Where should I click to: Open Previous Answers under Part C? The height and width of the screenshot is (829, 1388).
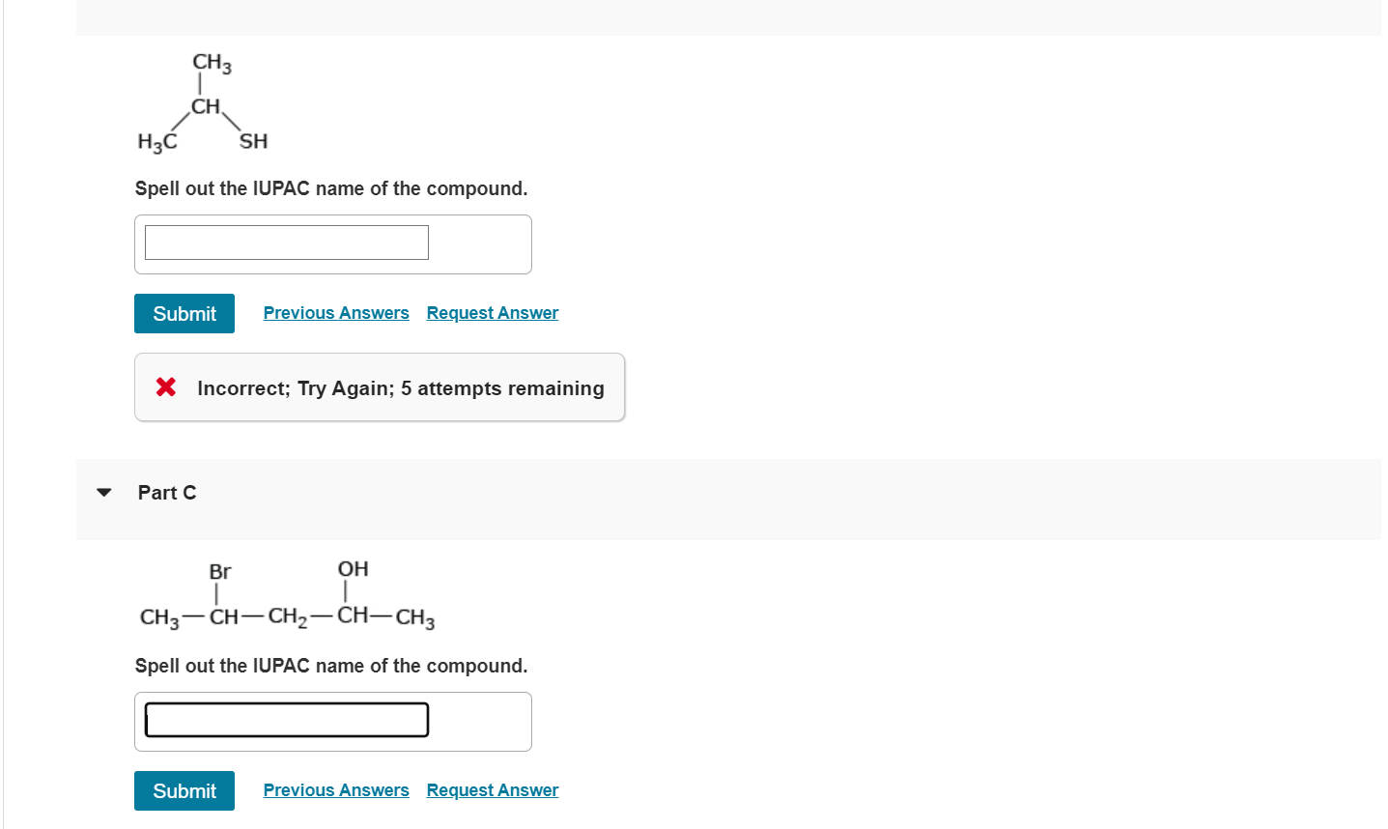336,789
